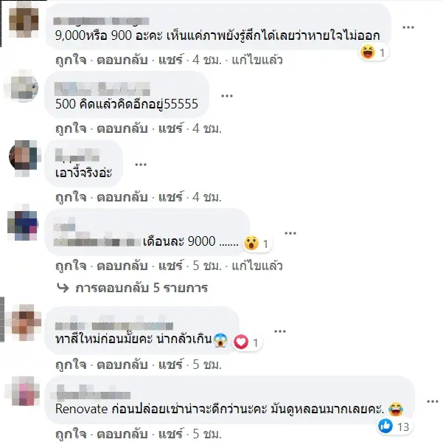Open options menu for the 9,000หรือ 900 comment
443x445 pixels.
pyautogui.click(x=408, y=27)
